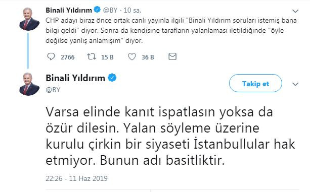
Task: Click the 15 B retweet count
Action: click(107, 57)
